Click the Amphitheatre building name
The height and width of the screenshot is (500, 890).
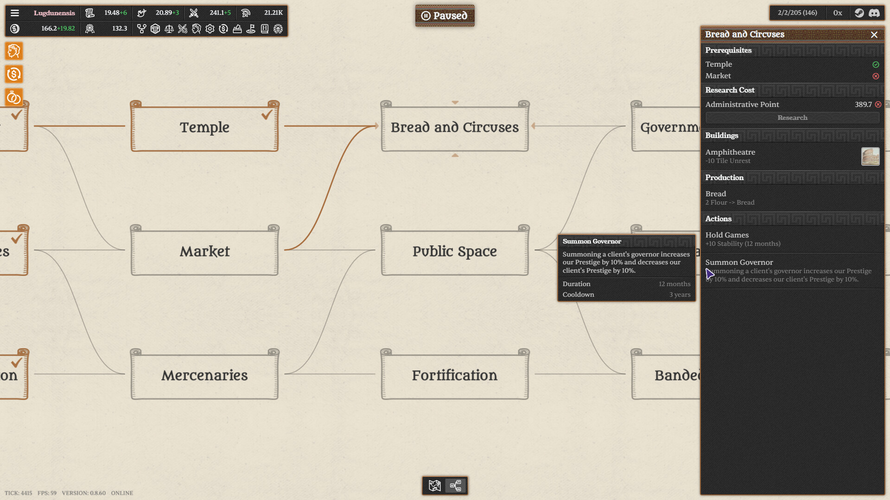[x=730, y=152]
